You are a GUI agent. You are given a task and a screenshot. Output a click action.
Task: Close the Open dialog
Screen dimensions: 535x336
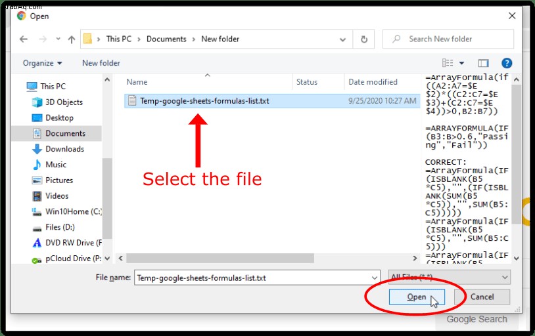pyautogui.click(x=512, y=16)
